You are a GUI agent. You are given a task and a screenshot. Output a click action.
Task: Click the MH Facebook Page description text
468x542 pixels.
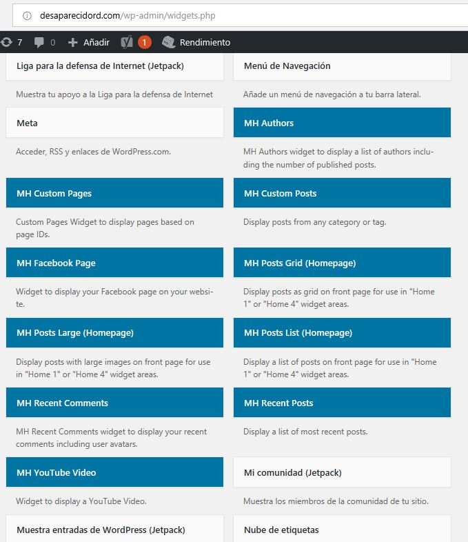click(114, 298)
